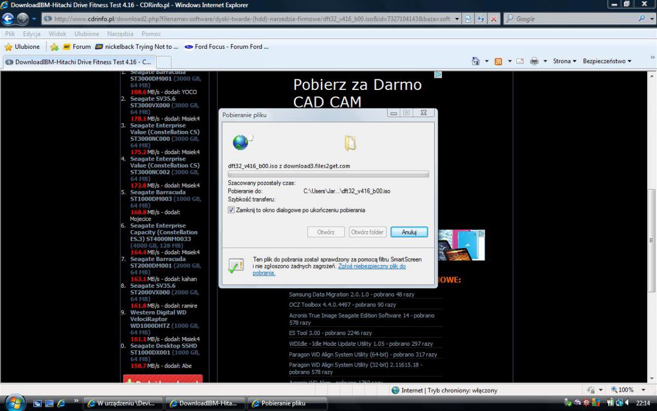This screenshot has width=657, height=411.
Task: Click the download progress bar
Action: point(328,174)
